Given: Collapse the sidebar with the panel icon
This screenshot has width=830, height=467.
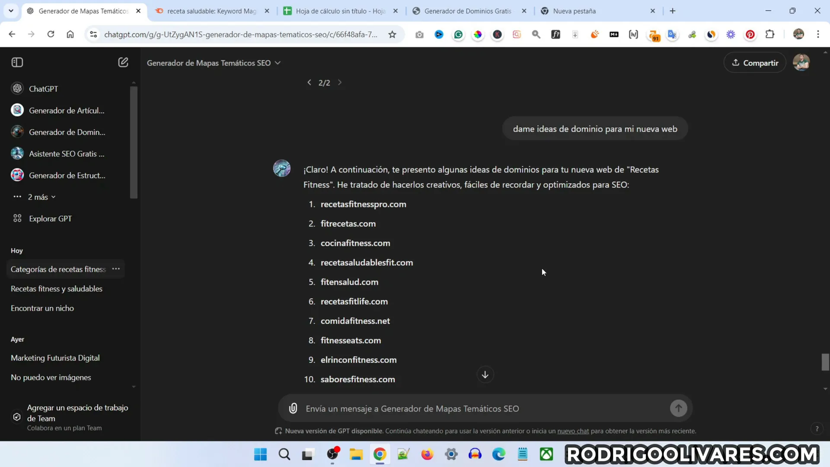Looking at the screenshot, I should [x=17, y=62].
